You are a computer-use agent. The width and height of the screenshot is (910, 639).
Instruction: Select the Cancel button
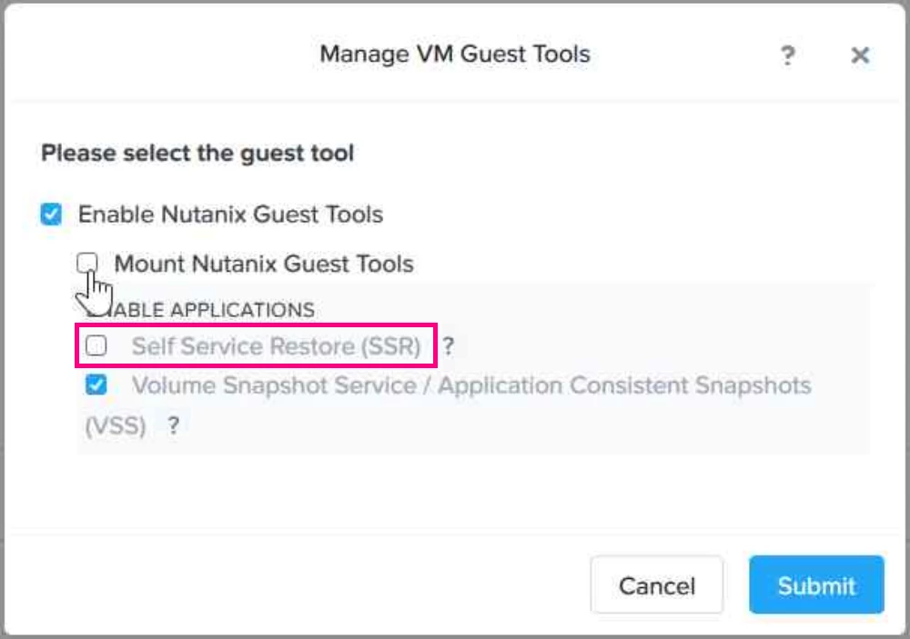(658, 585)
